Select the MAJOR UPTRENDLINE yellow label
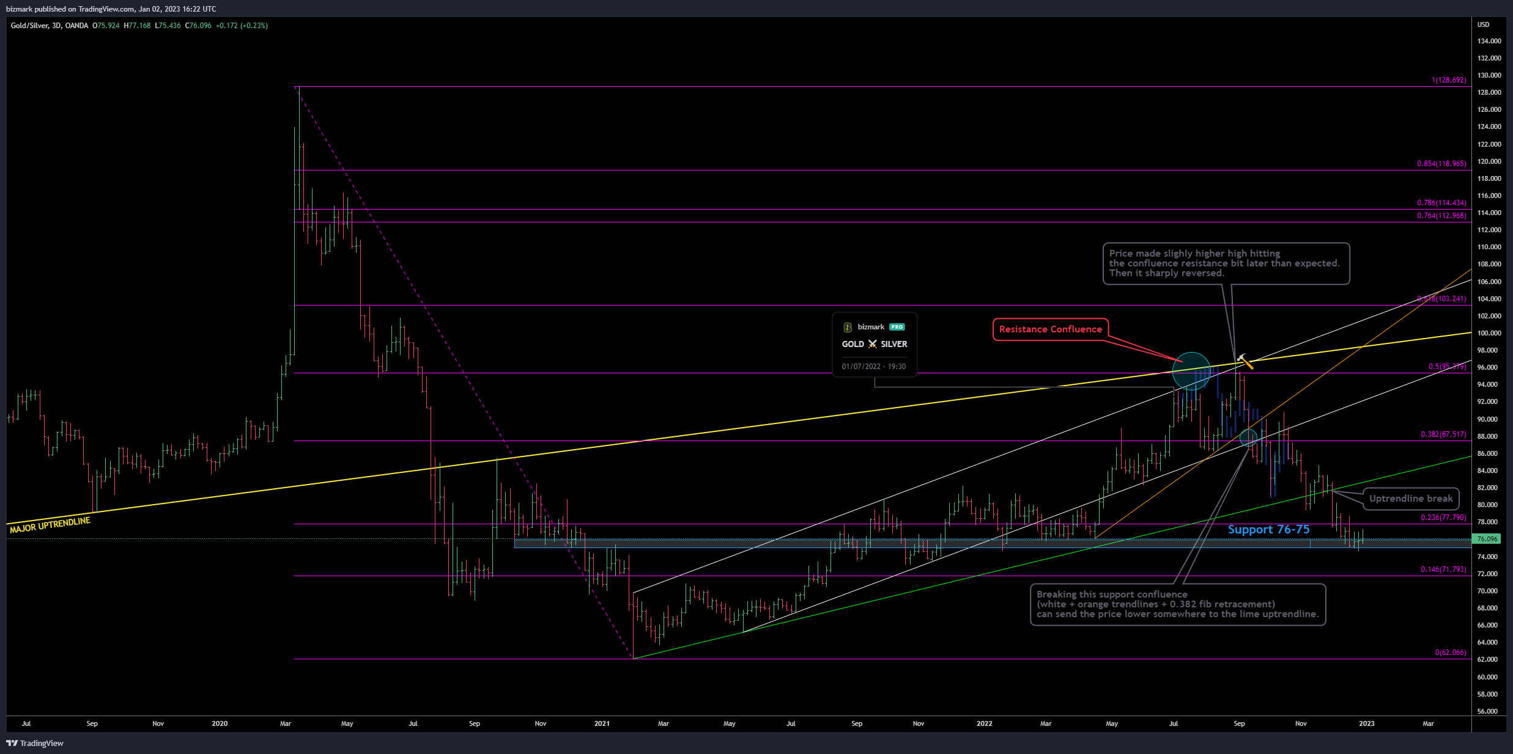Screen dimensions: 1513x754 click(50, 525)
